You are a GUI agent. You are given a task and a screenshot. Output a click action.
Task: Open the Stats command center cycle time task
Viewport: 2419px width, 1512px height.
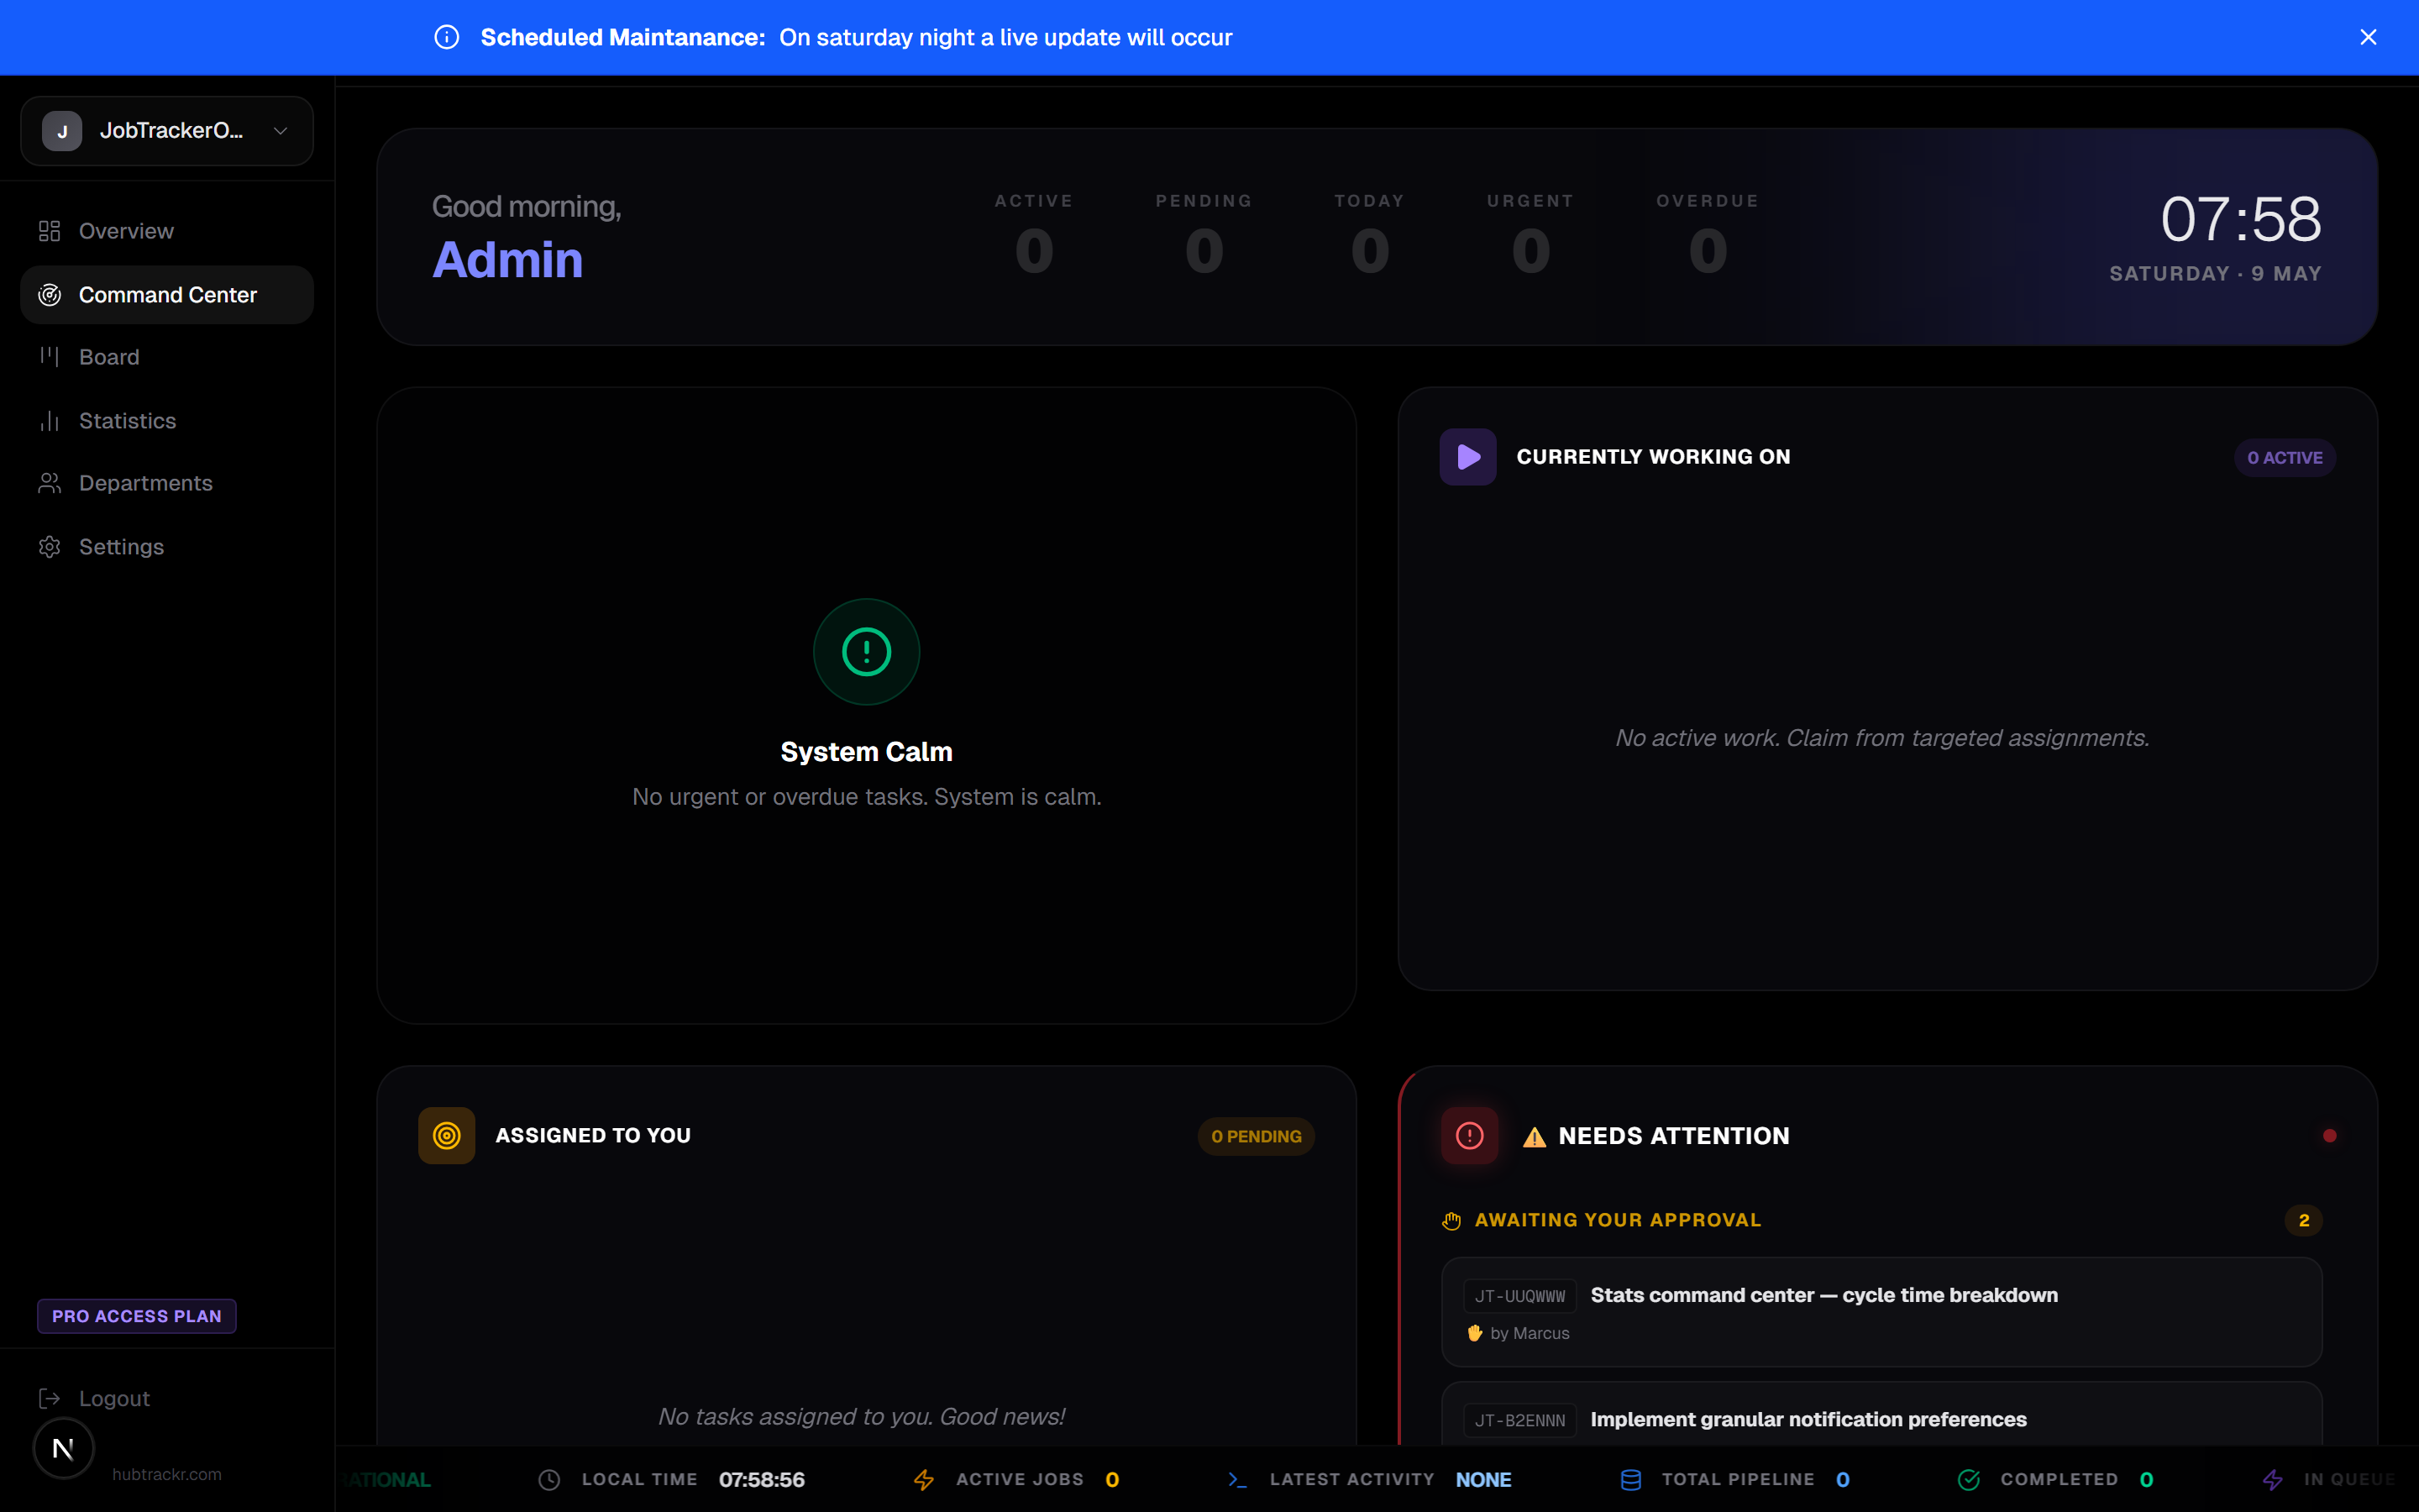tap(1881, 1312)
